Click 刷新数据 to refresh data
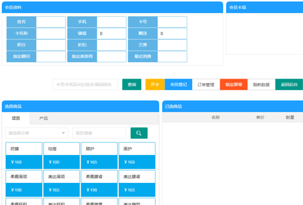Screen dimensions: 303x205 click(x=261, y=84)
